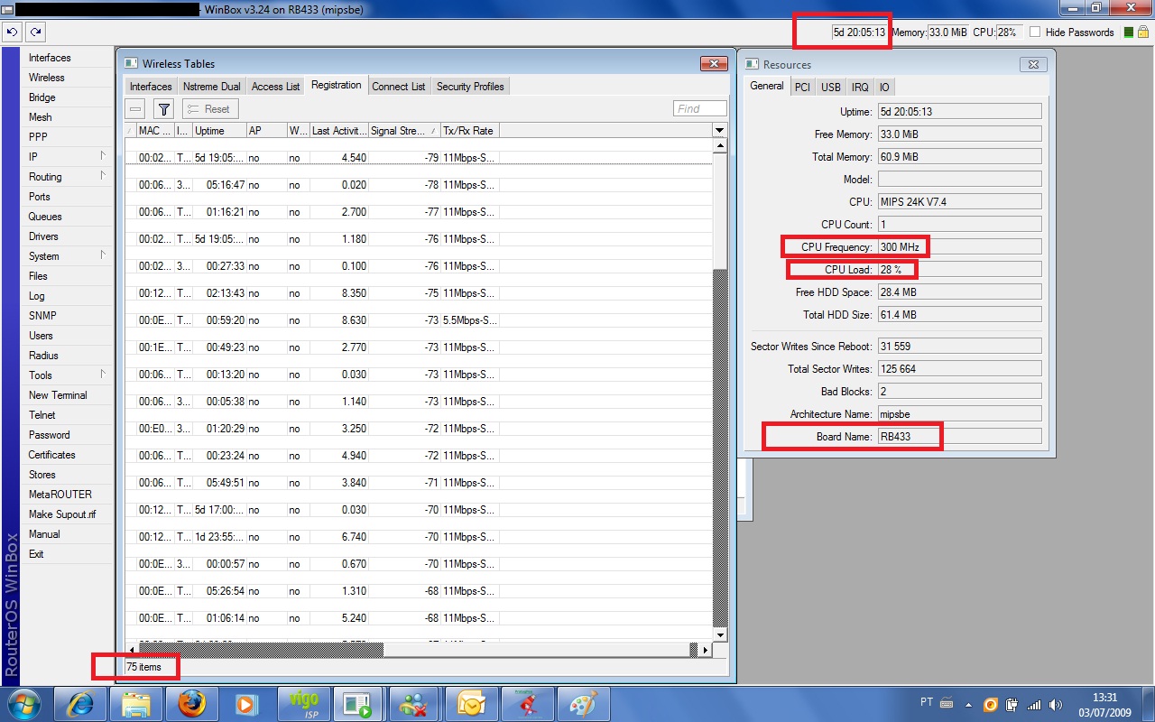Click the 75 items status text
The width and height of the screenshot is (1155, 722).
point(144,667)
